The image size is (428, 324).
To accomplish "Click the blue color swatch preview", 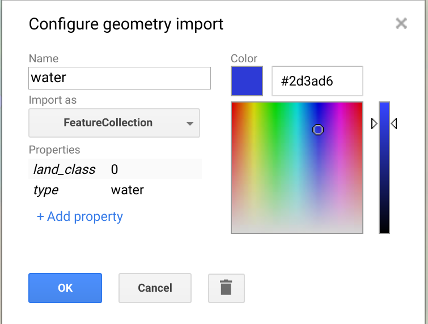I will [247, 81].
